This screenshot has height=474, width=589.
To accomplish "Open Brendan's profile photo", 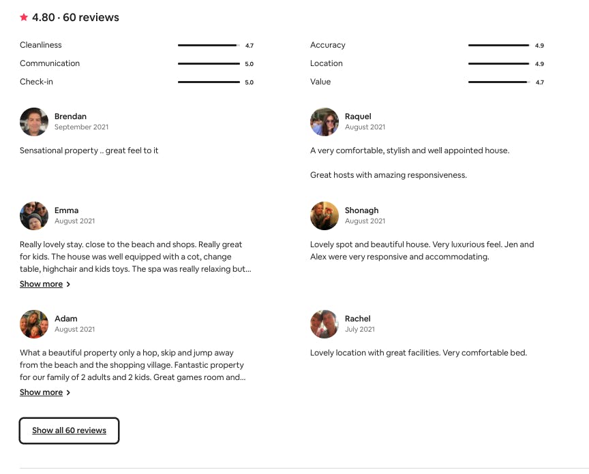I will click(34, 122).
